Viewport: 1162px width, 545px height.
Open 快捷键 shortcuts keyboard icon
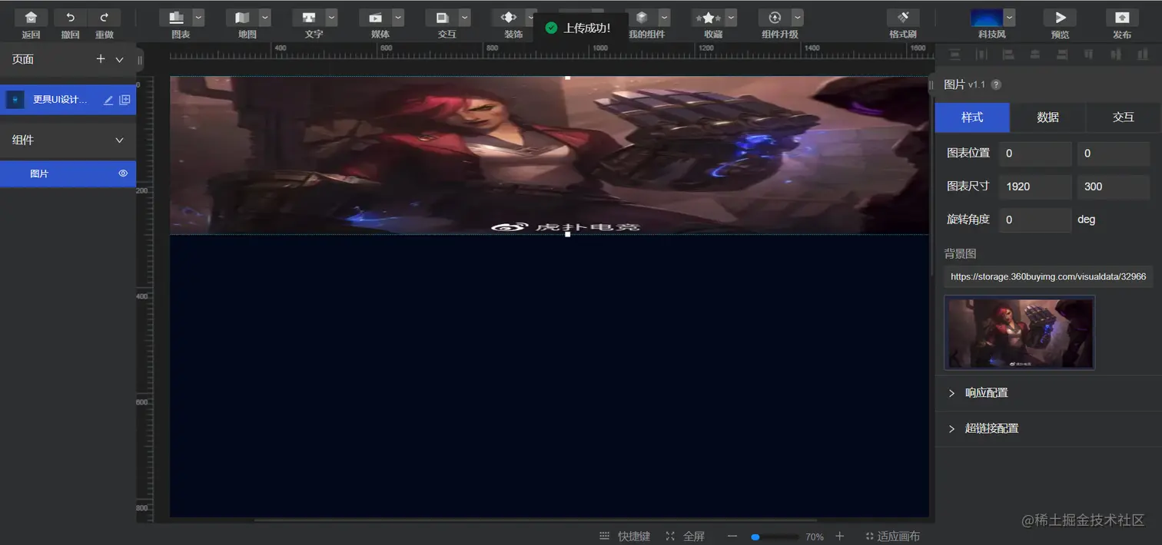605,536
